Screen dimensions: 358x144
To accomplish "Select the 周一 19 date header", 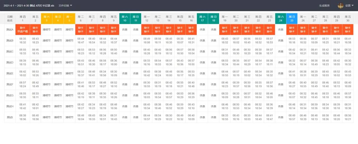I will click(225, 19).
